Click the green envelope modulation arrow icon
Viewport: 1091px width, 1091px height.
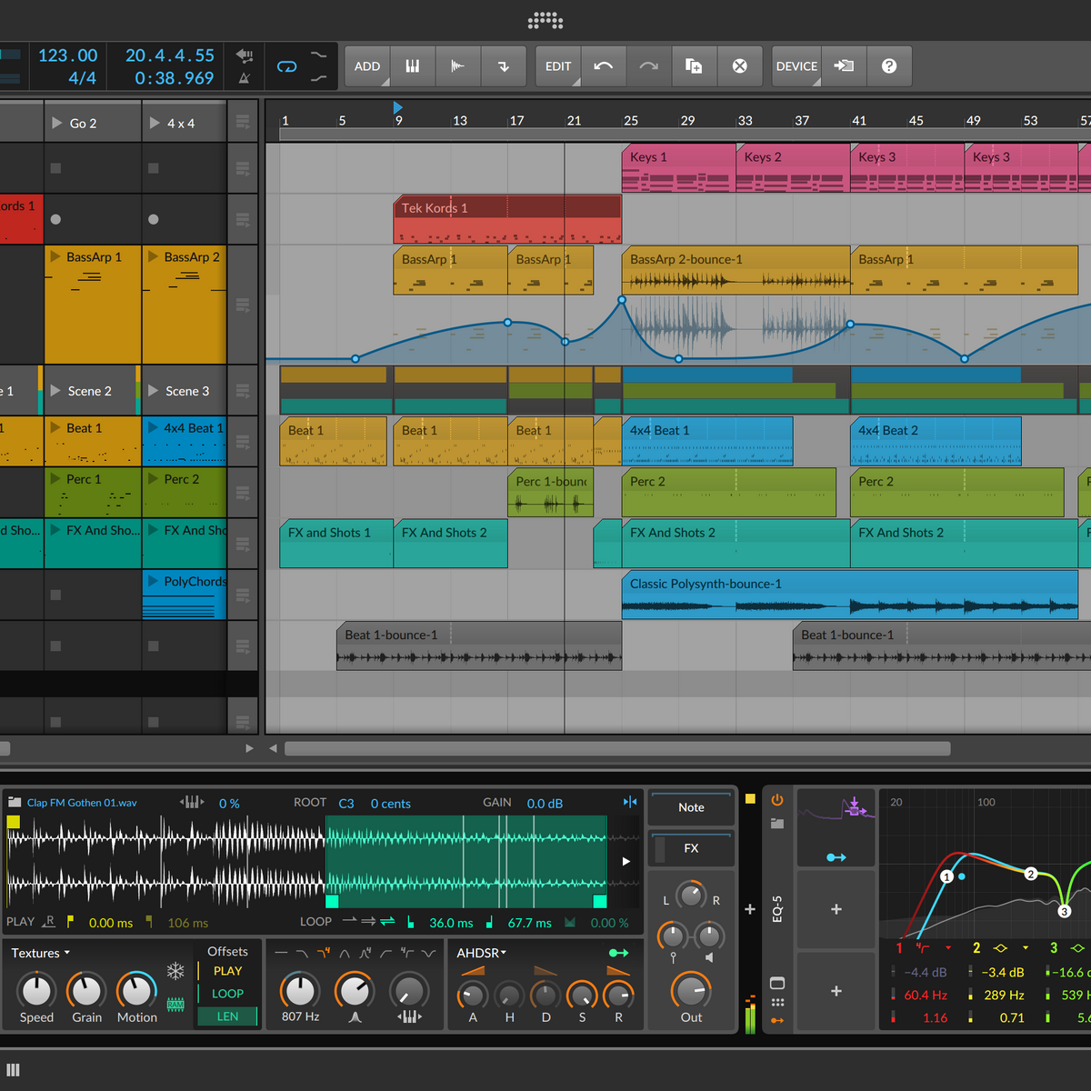[x=618, y=953]
